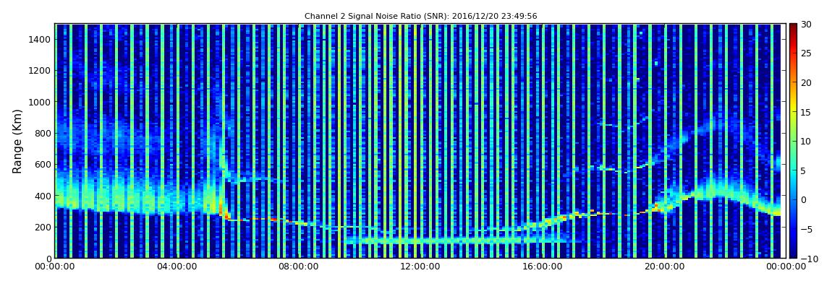This screenshot has width=832, height=294.
Task: Click the colorbar 25 value label
Action: [x=806, y=53]
